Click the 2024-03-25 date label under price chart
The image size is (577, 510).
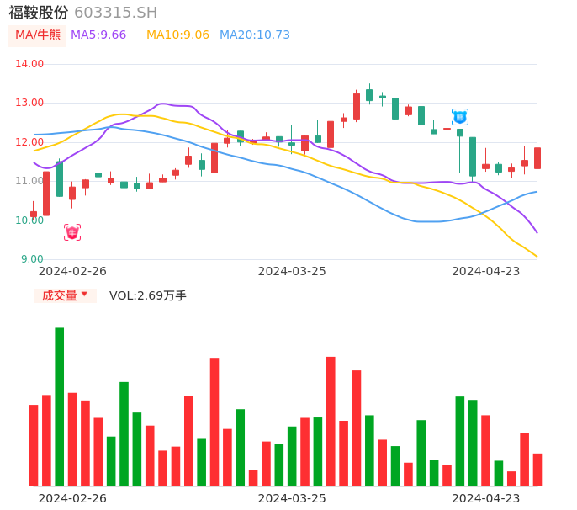[292, 271]
